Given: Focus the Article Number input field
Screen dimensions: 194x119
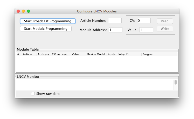Looking at the screenshot, I should pos(115,20).
